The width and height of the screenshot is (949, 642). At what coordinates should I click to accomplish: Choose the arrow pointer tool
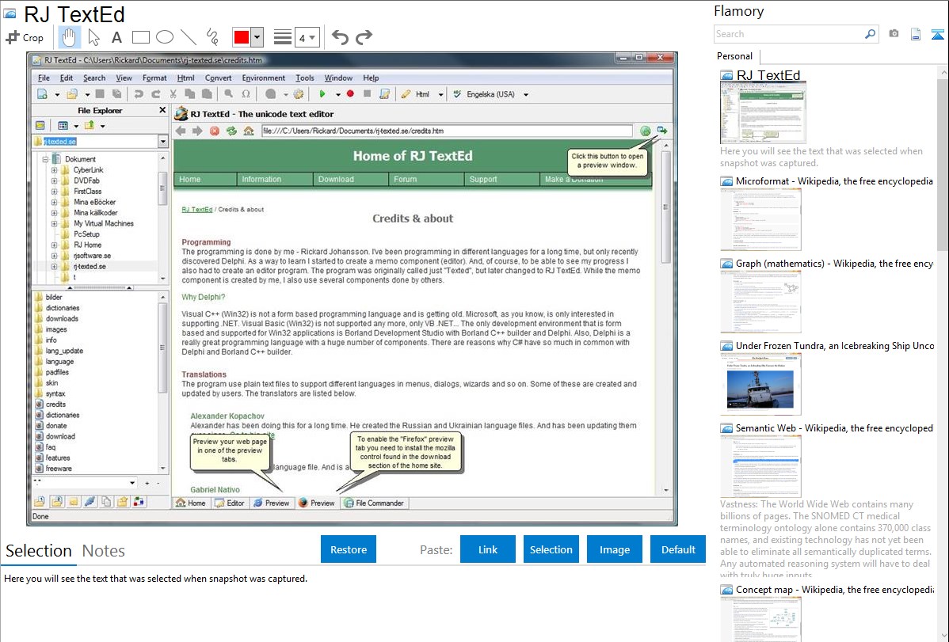(x=93, y=37)
